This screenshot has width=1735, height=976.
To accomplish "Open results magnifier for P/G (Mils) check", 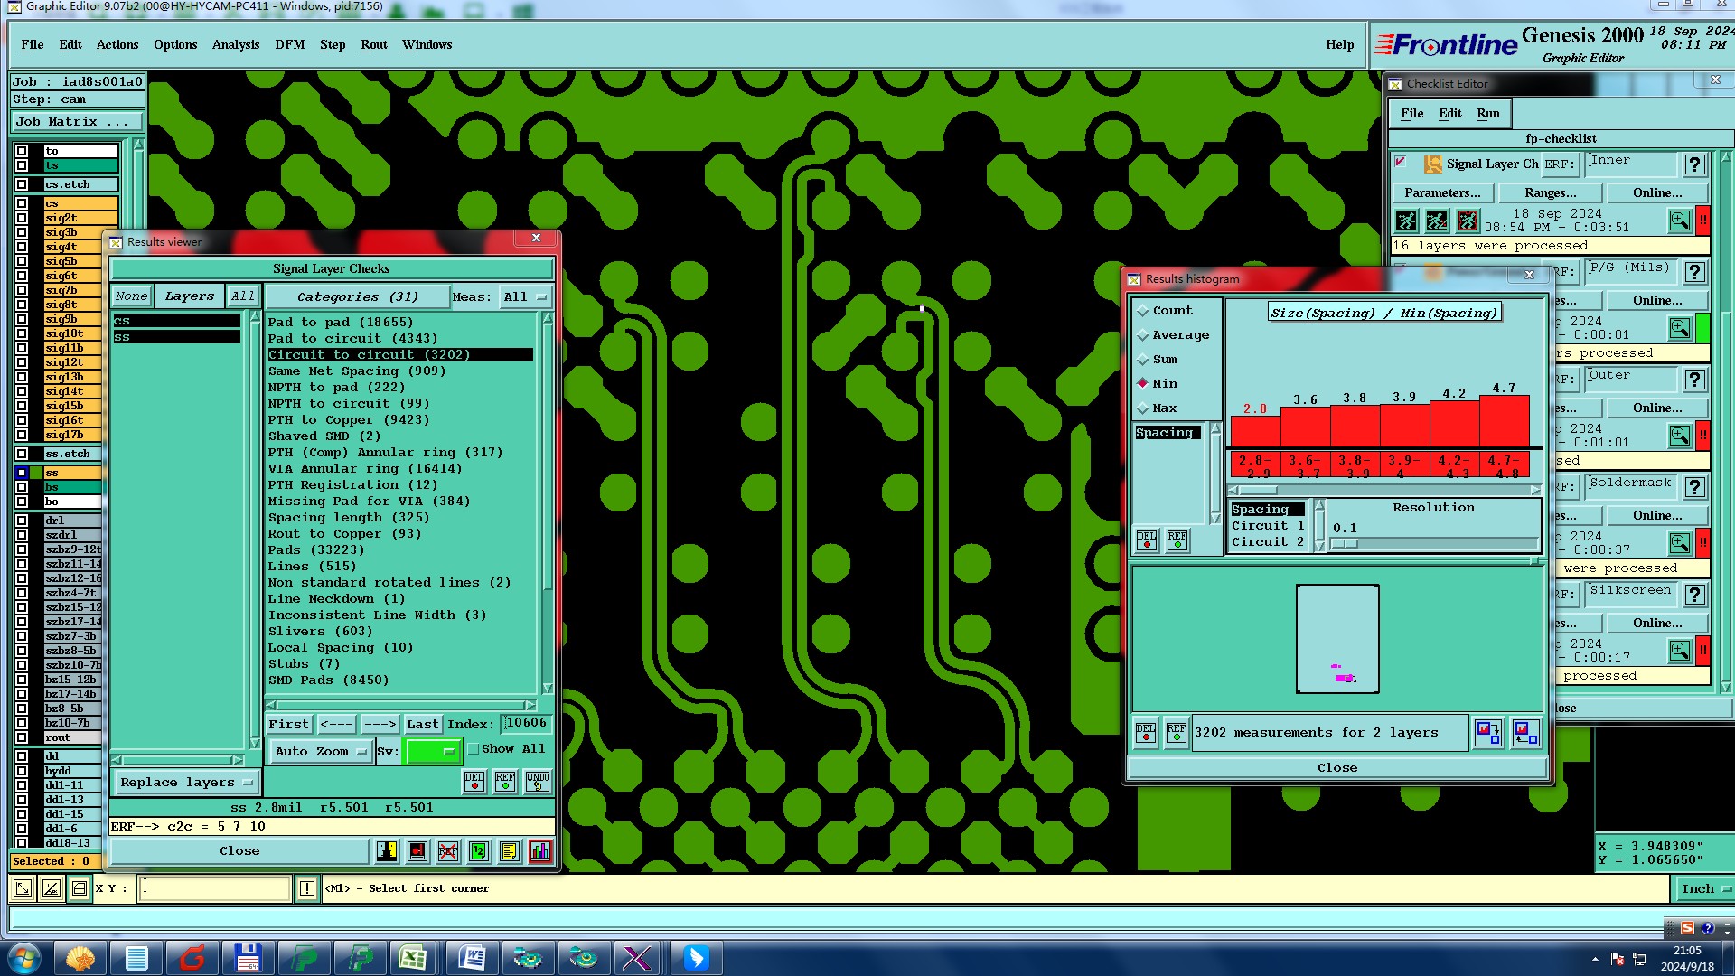I will click(1680, 328).
